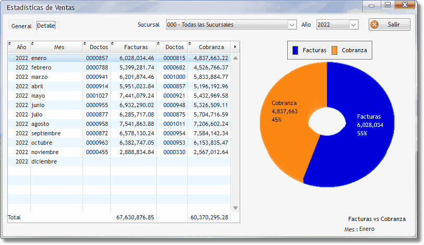Select the septiembre row

coord(119,133)
